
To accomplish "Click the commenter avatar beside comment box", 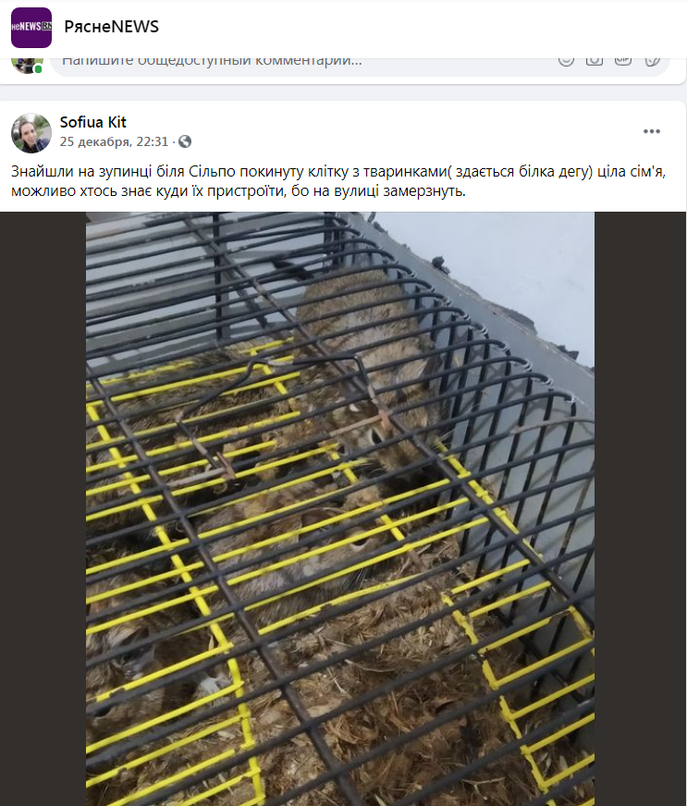I will 26,64.
